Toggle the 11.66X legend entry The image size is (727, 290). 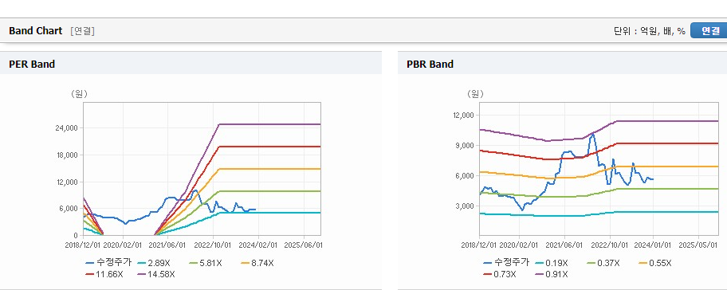[104, 274]
